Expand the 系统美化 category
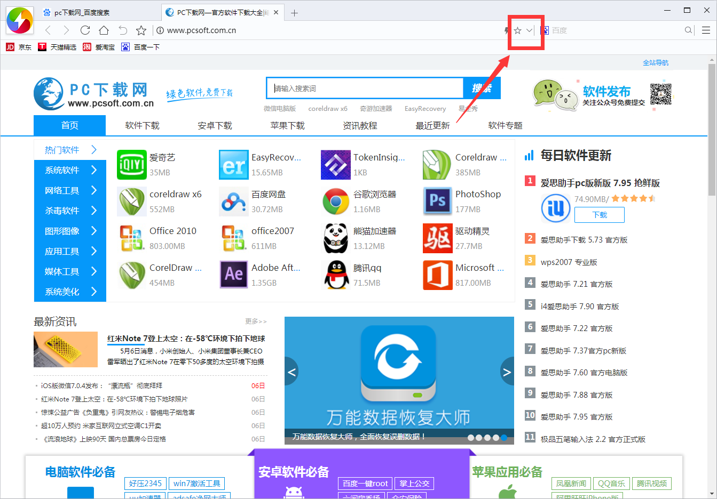Image resolution: width=717 pixels, height=499 pixels. pyautogui.click(x=70, y=292)
